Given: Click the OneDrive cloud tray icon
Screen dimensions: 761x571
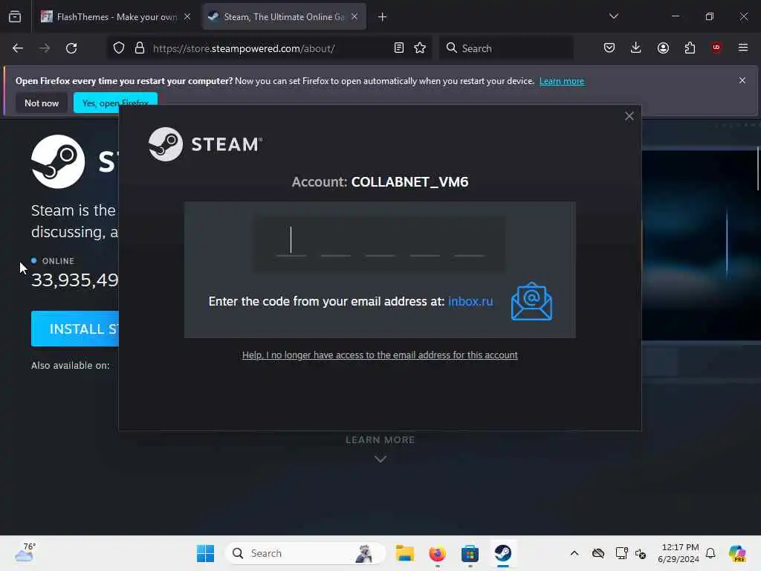Looking at the screenshot, I should click(598, 553).
